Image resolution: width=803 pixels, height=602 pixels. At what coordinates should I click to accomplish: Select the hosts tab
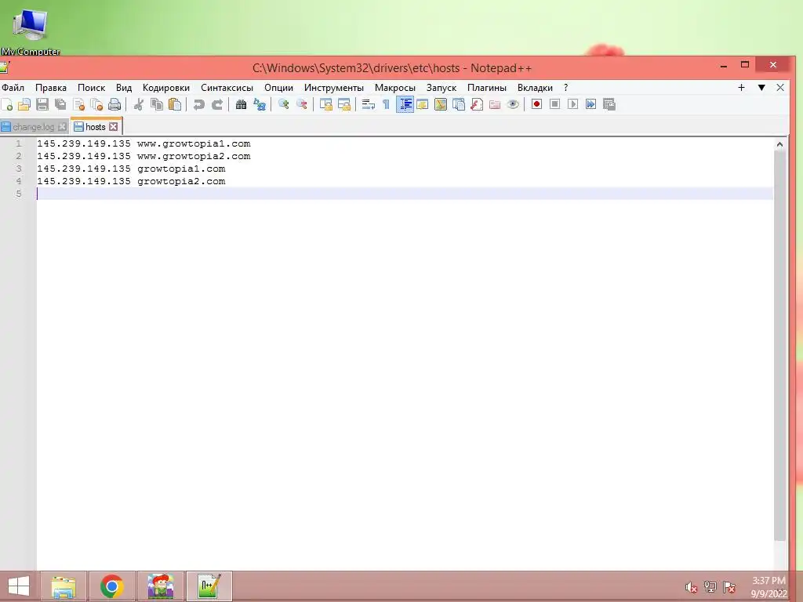95,126
